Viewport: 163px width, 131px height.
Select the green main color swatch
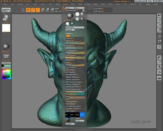tap(7, 65)
